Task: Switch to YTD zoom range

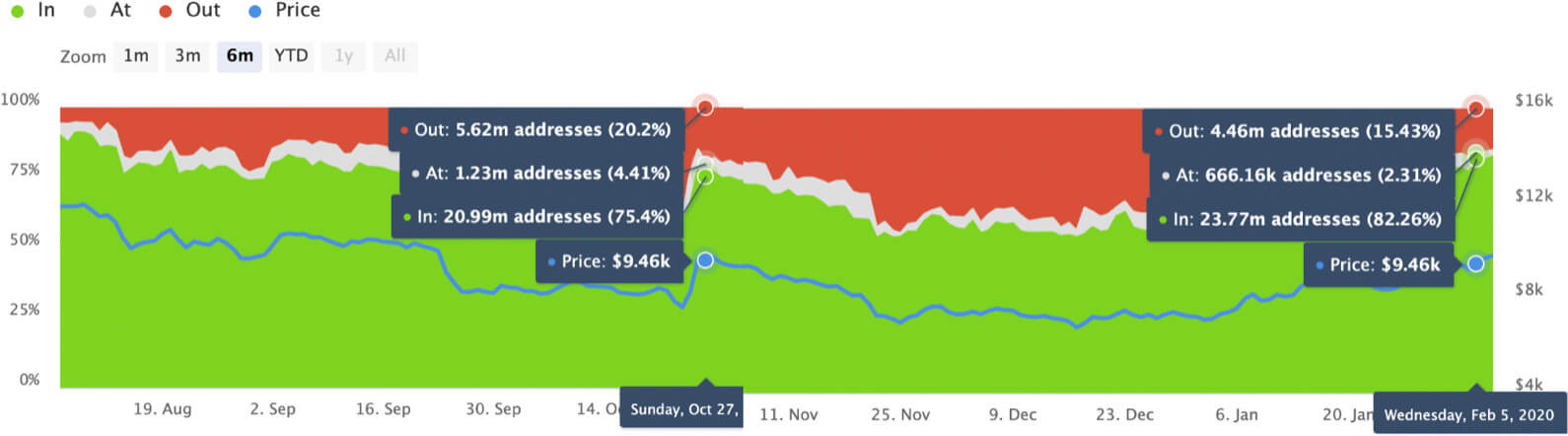Action: pyautogui.click(x=291, y=56)
